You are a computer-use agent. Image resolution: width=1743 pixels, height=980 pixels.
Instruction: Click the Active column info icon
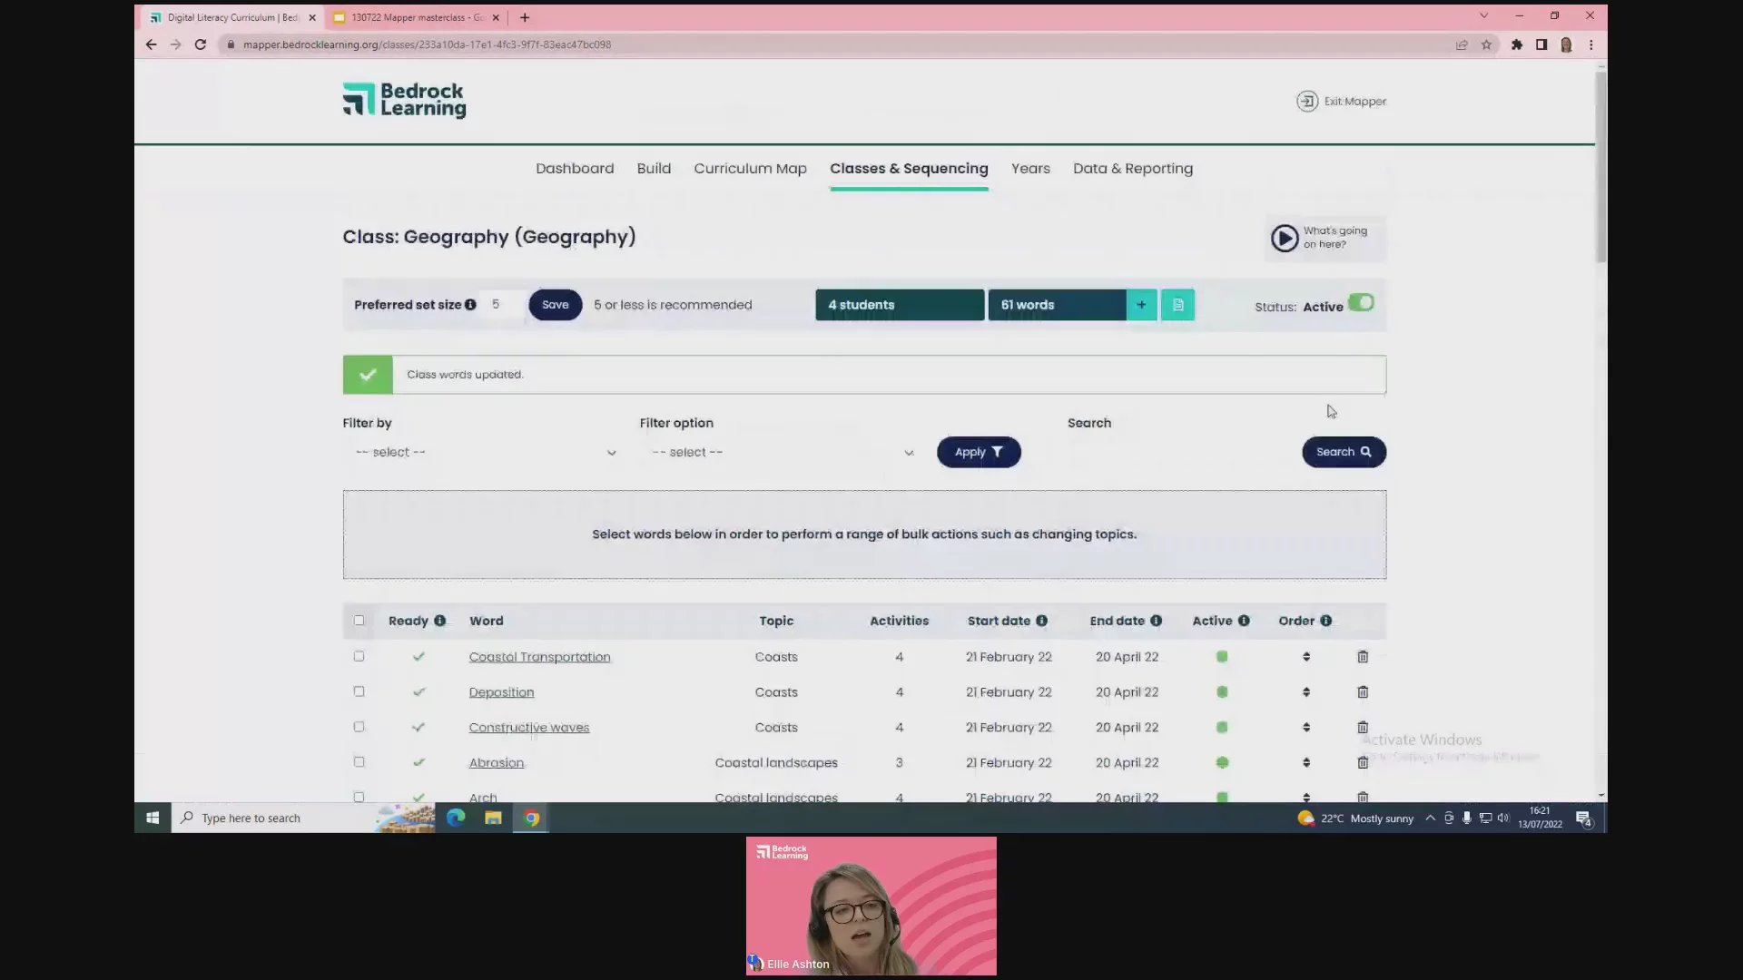point(1244,621)
